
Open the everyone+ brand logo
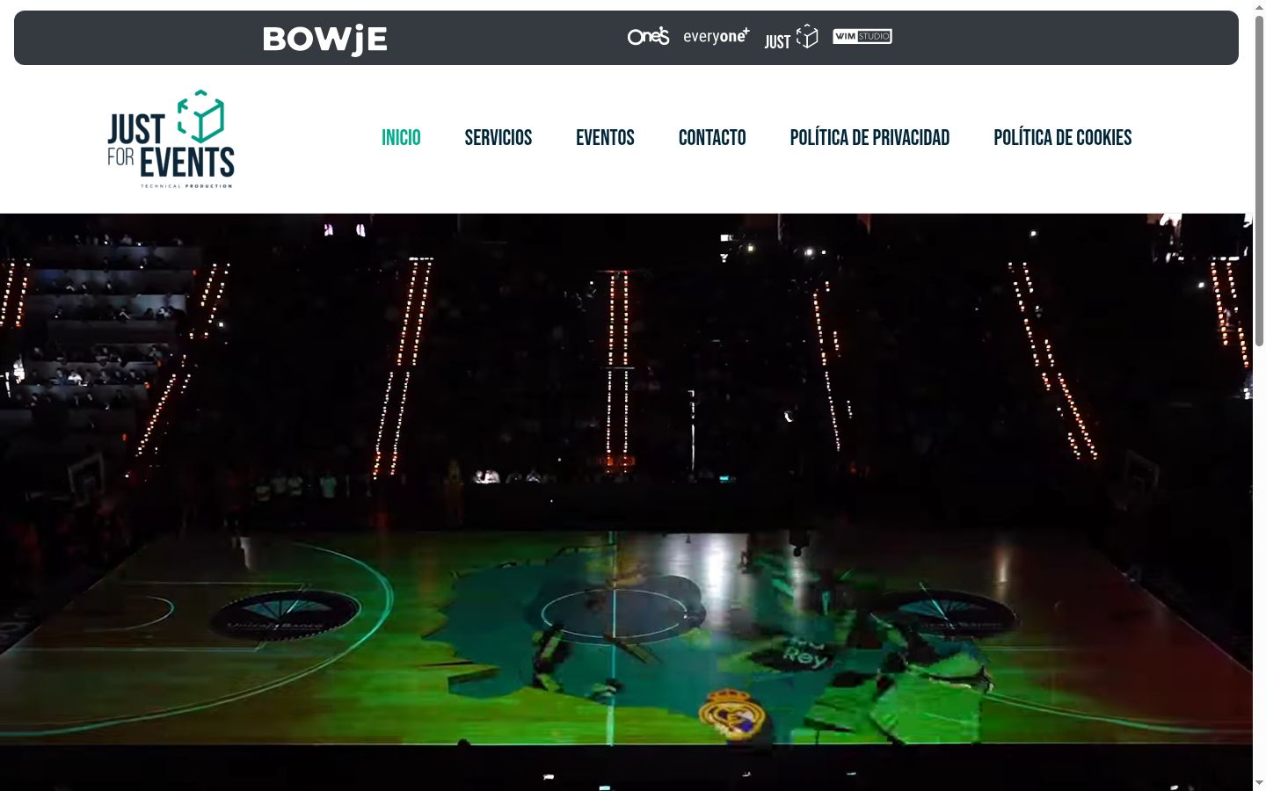[716, 36]
